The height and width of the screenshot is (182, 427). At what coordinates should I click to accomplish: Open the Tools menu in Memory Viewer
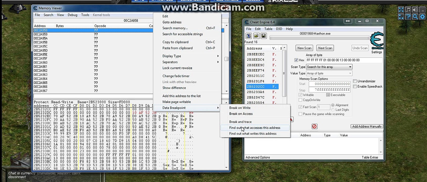pyautogui.click(x=85, y=15)
